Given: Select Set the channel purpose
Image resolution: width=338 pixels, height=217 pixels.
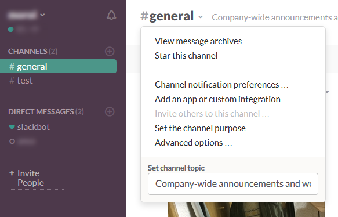Looking at the screenshot, I should 205,128.
